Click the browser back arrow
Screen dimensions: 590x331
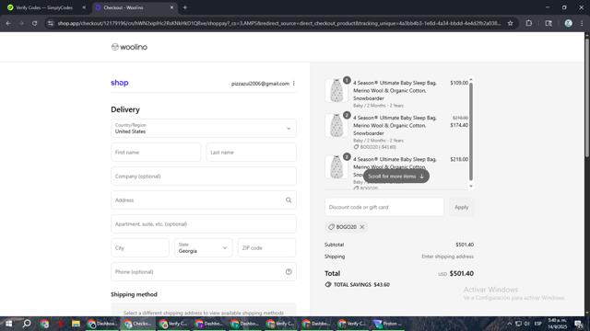(8, 23)
